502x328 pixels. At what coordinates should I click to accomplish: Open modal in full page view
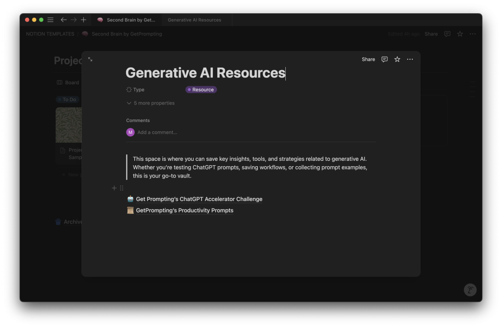tap(90, 59)
